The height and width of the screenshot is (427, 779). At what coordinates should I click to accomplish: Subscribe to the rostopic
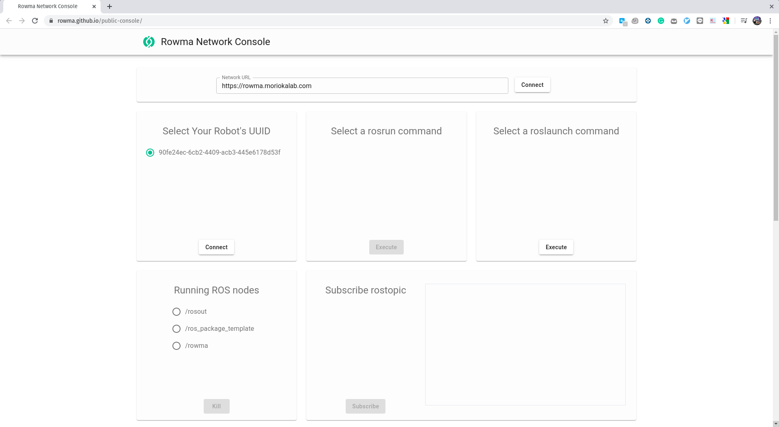[366, 406]
